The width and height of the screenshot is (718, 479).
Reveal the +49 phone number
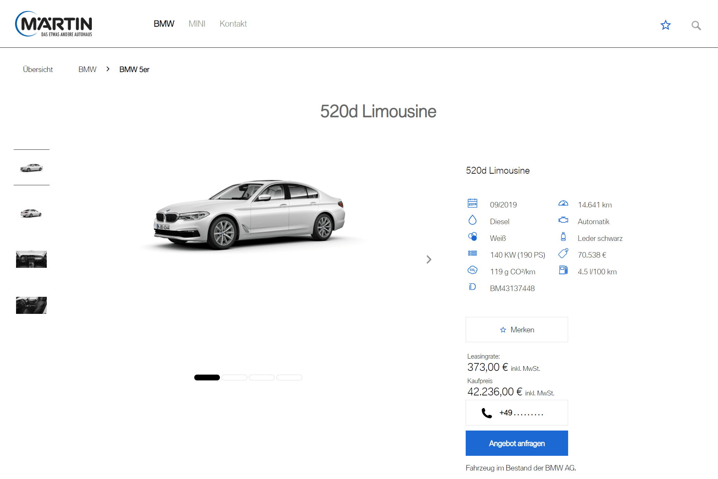pyautogui.click(x=517, y=413)
